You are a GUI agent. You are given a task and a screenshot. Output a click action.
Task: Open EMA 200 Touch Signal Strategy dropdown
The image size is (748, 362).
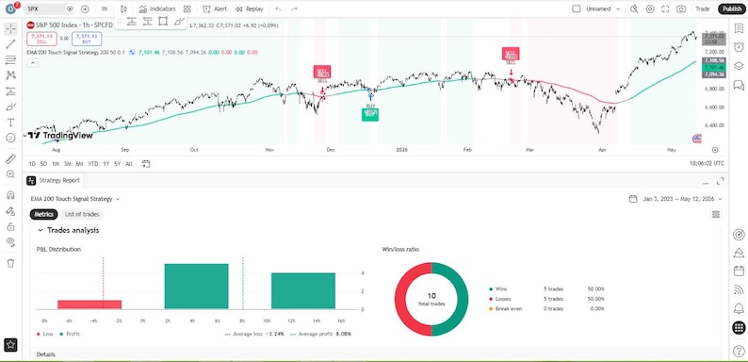point(75,199)
